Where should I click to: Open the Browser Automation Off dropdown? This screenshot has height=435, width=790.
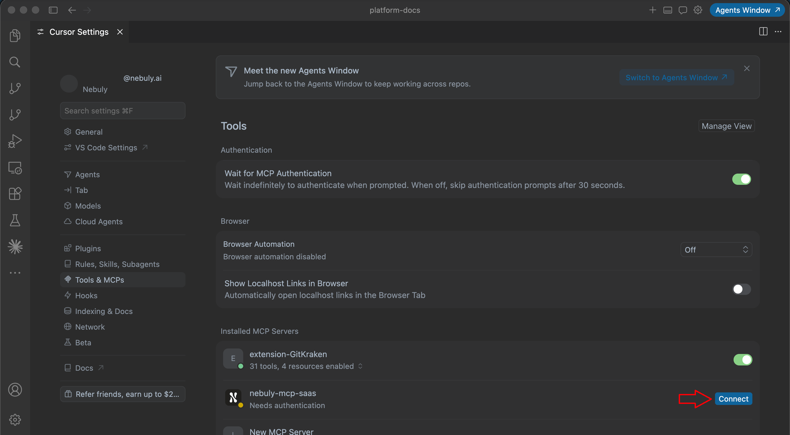point(716,250)
